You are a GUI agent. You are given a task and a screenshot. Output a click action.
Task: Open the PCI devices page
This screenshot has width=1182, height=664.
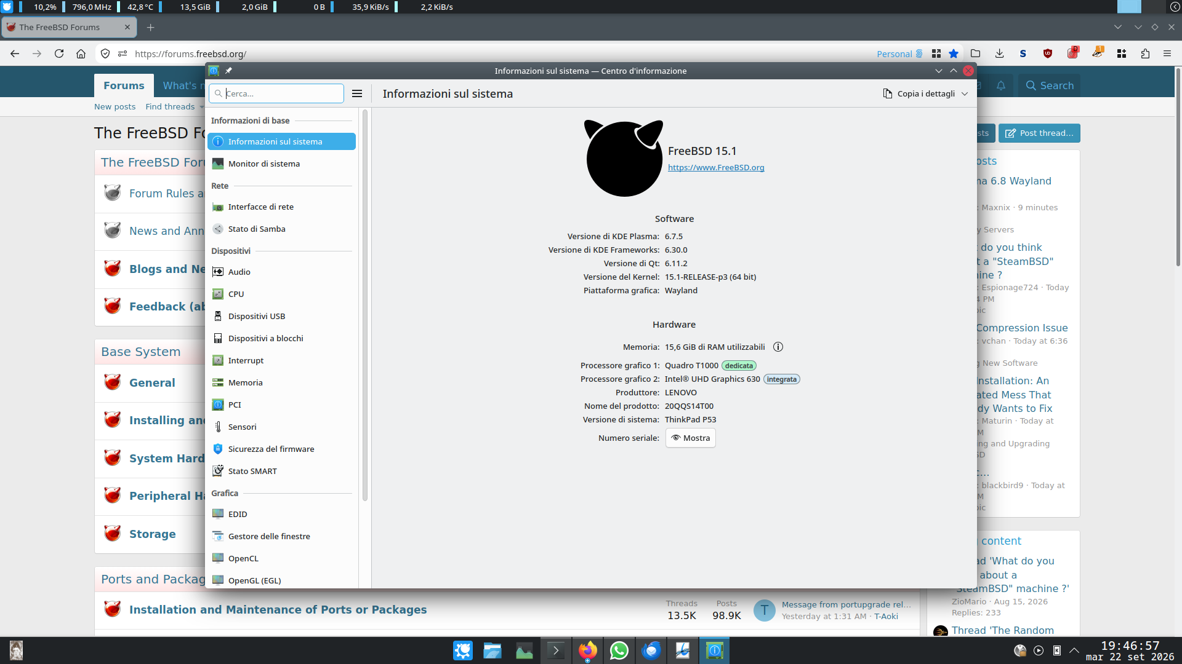click(281, 405)
